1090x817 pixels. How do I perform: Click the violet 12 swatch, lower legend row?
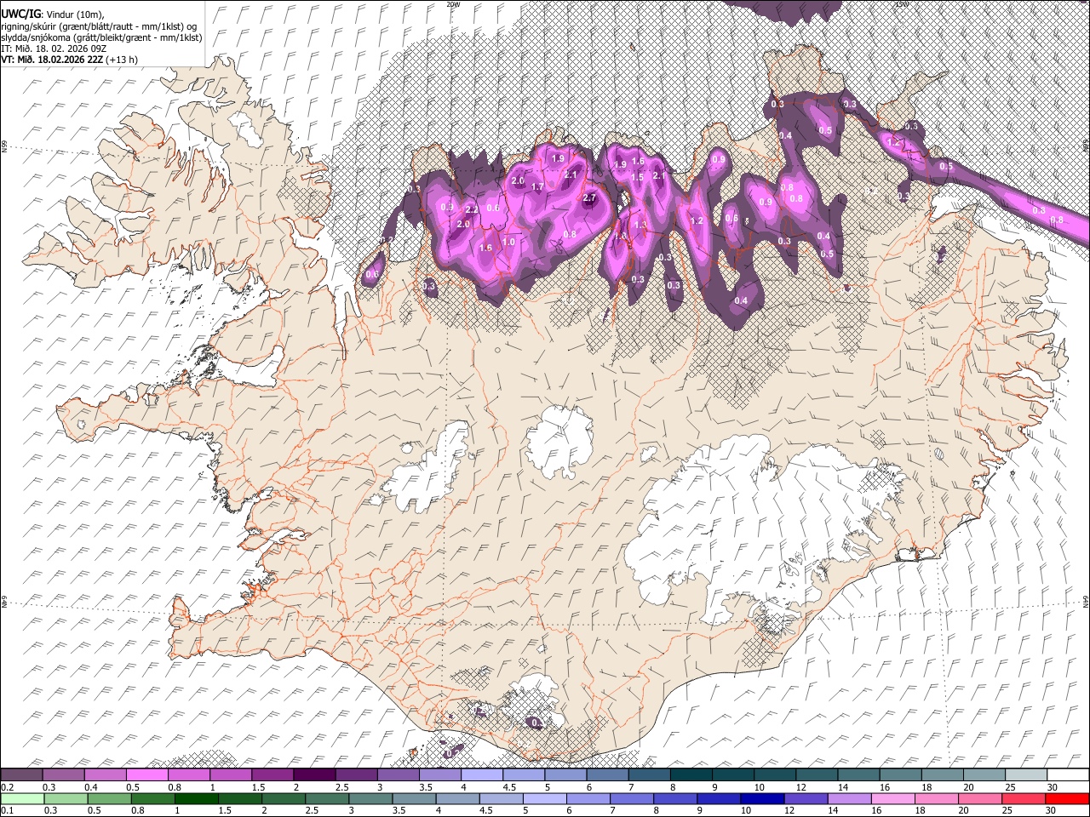click(x=806, y=798)
